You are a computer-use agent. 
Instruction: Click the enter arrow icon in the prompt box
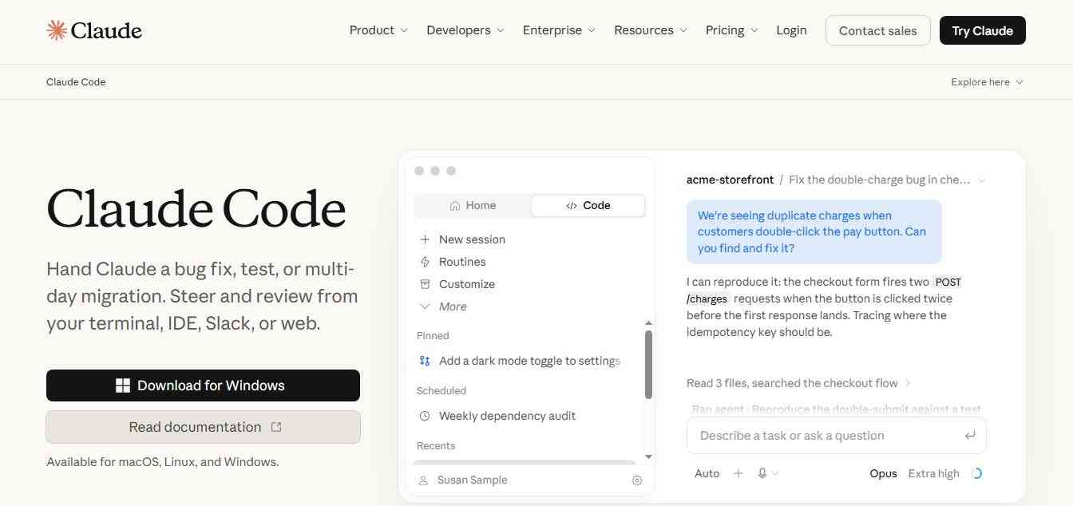970,436
